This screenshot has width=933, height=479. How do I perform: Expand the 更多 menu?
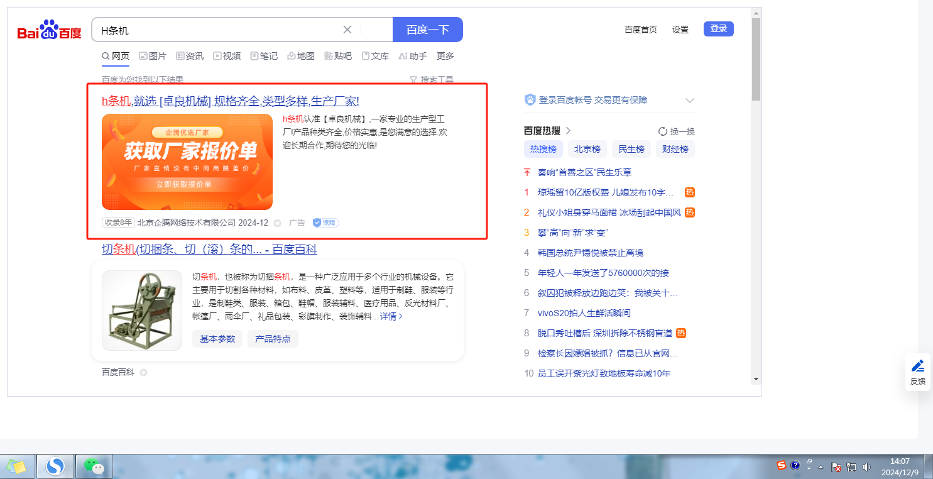coord(445,56)
